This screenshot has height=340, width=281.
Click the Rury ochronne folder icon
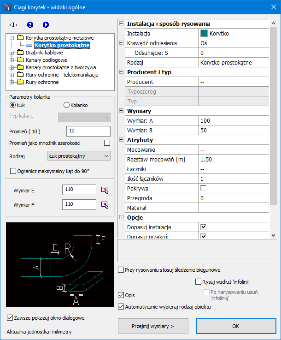point(20,83)
